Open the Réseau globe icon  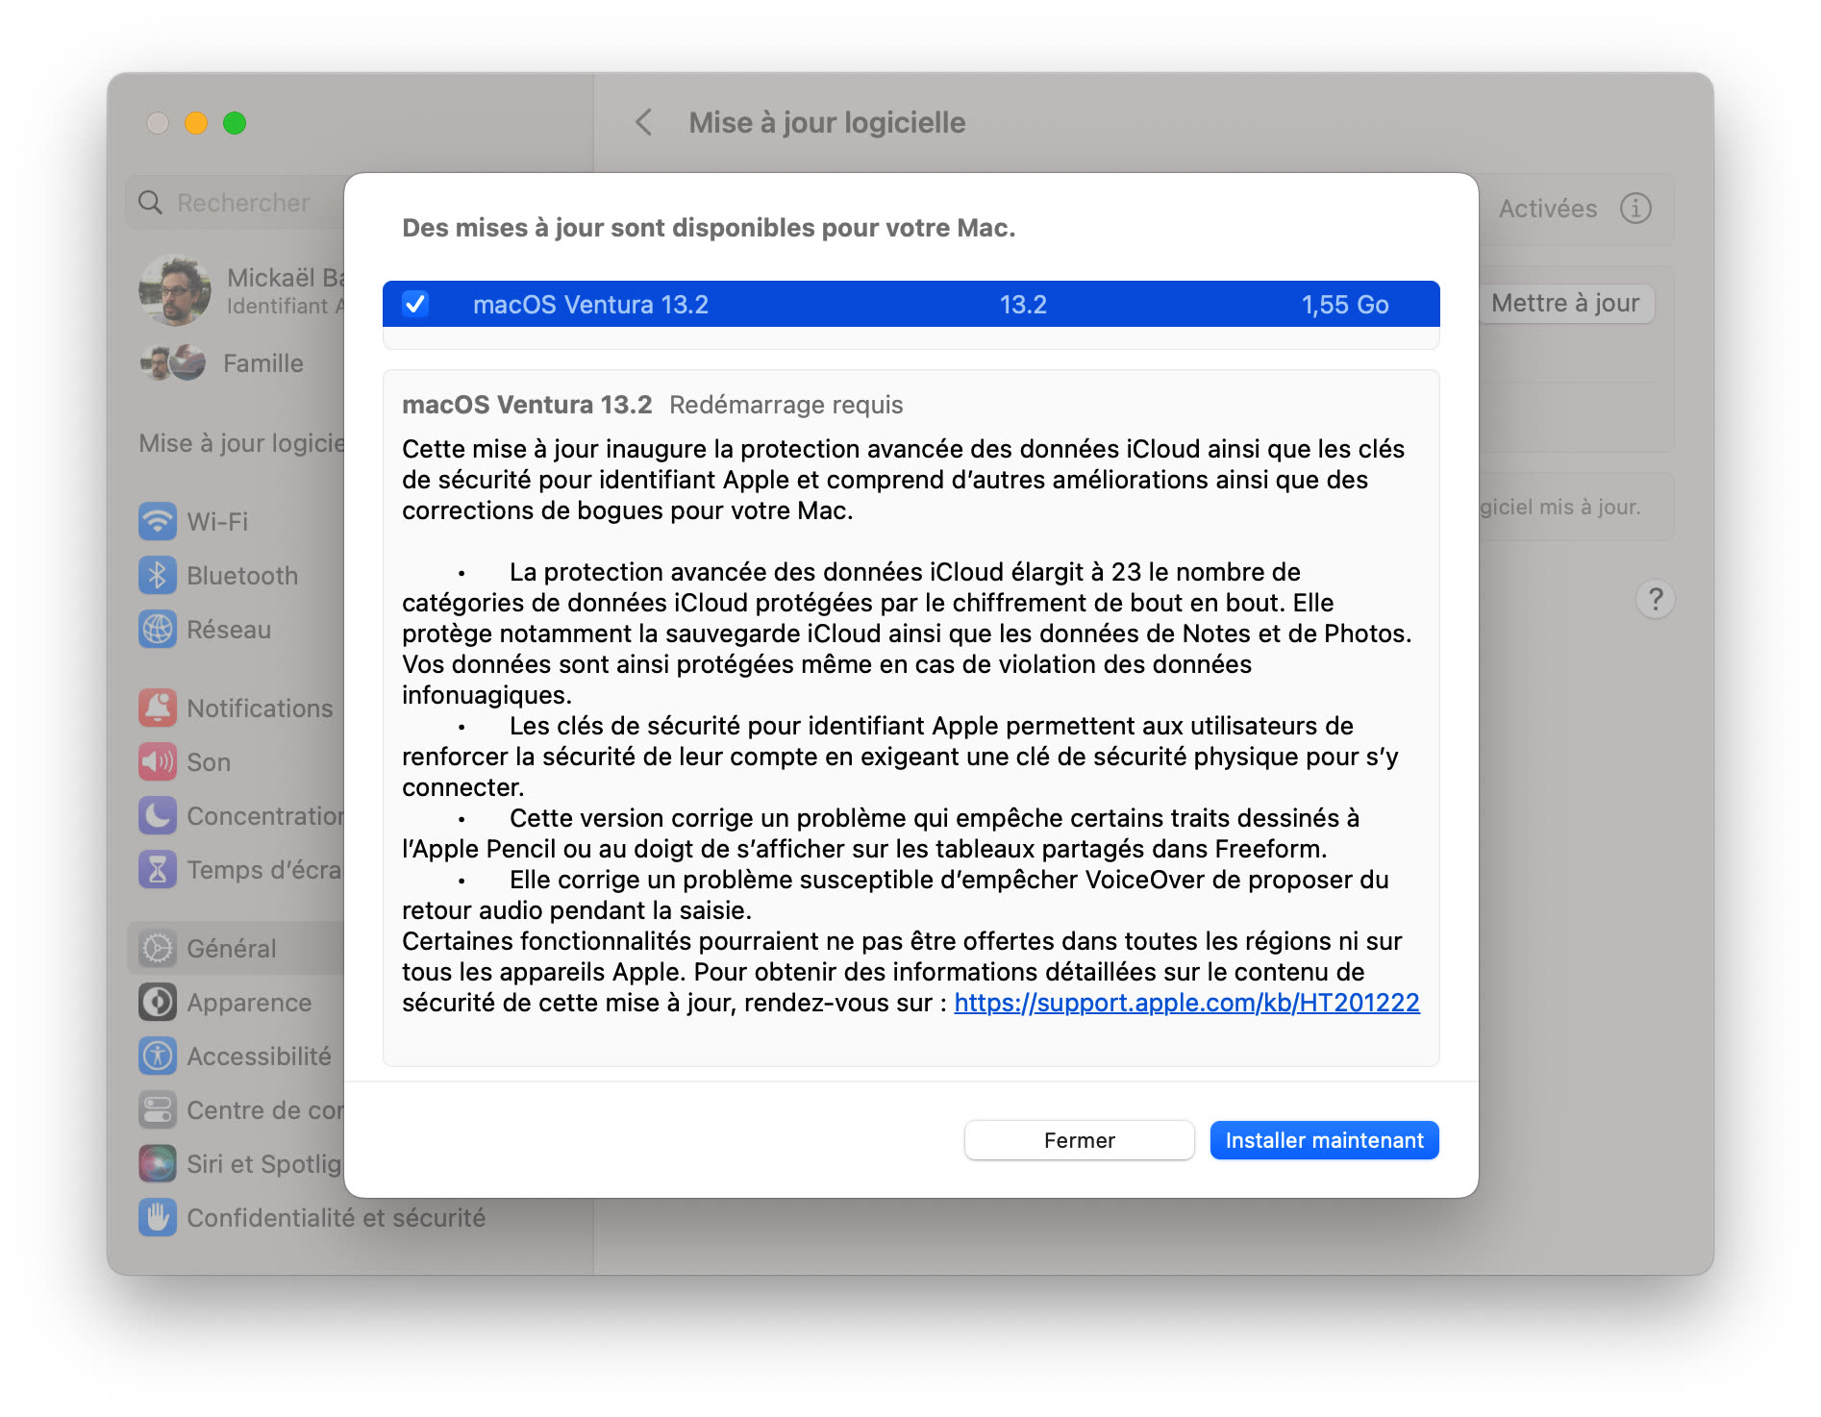click(158, 629)
